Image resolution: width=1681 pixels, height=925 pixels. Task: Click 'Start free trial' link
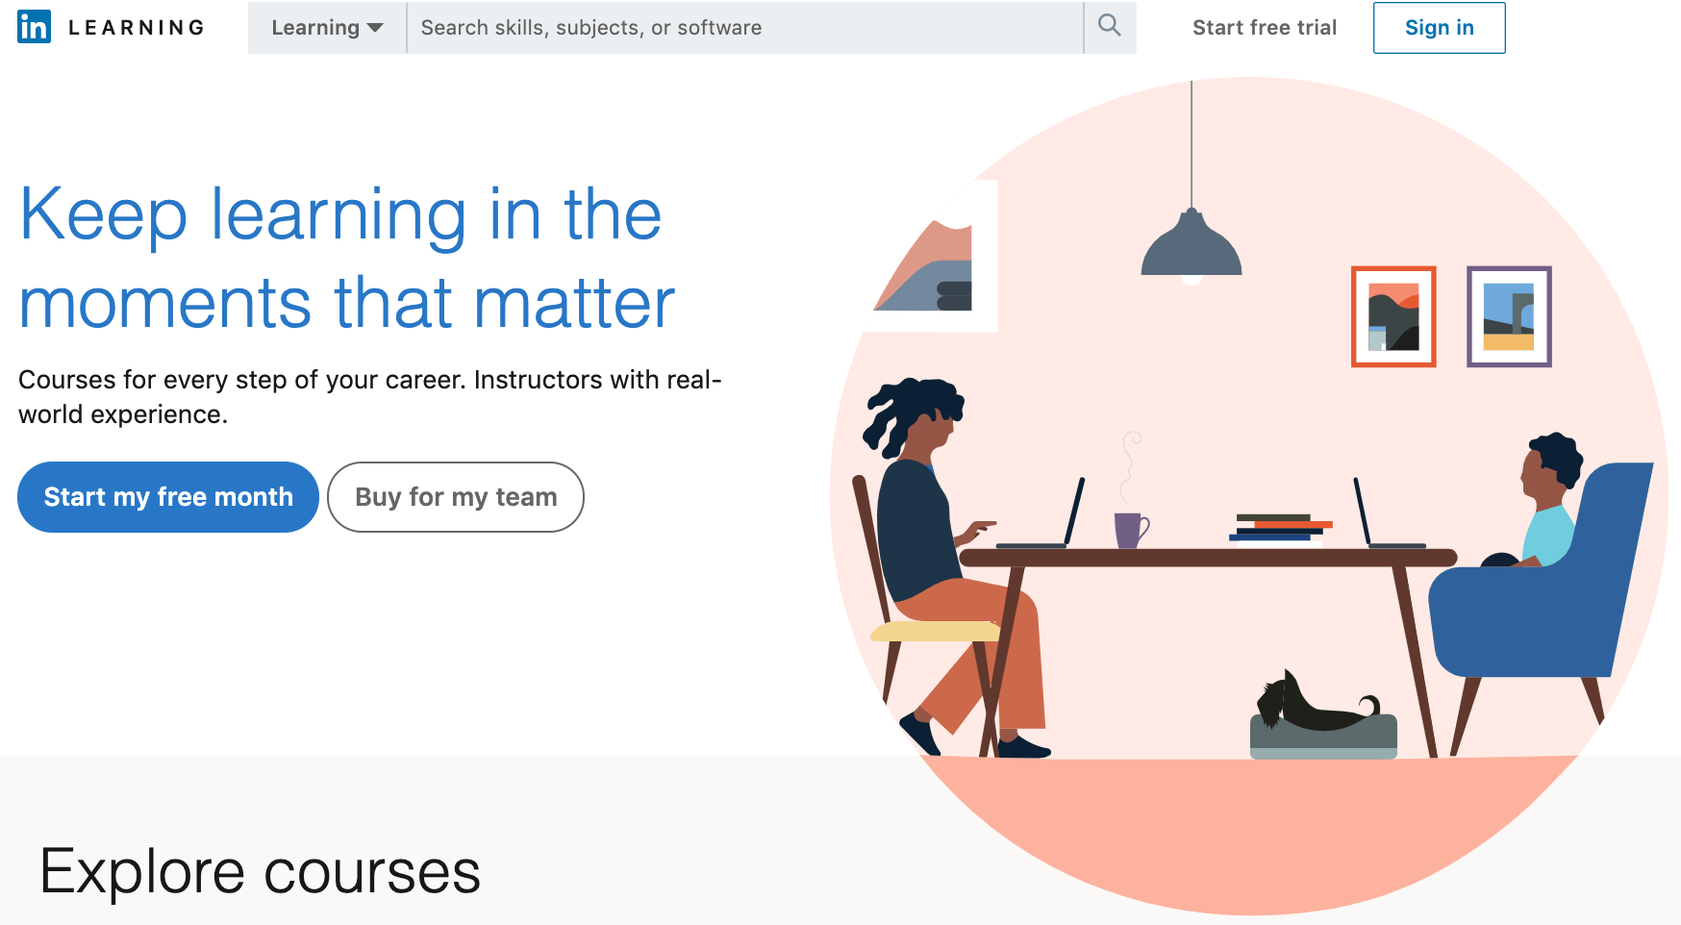tap(1265, 28)
